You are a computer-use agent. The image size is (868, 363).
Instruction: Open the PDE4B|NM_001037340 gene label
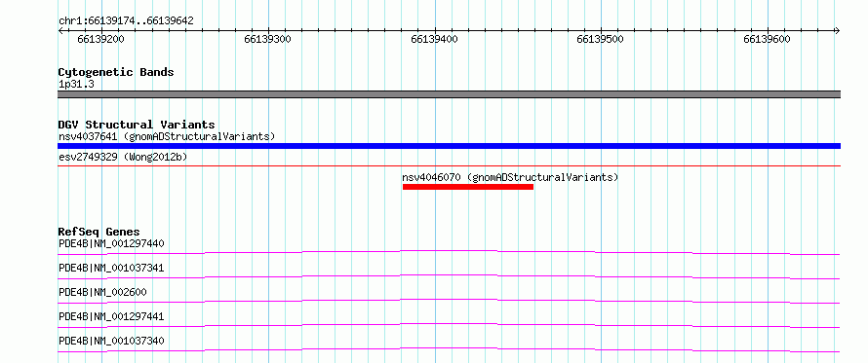[x=111, y=341]
